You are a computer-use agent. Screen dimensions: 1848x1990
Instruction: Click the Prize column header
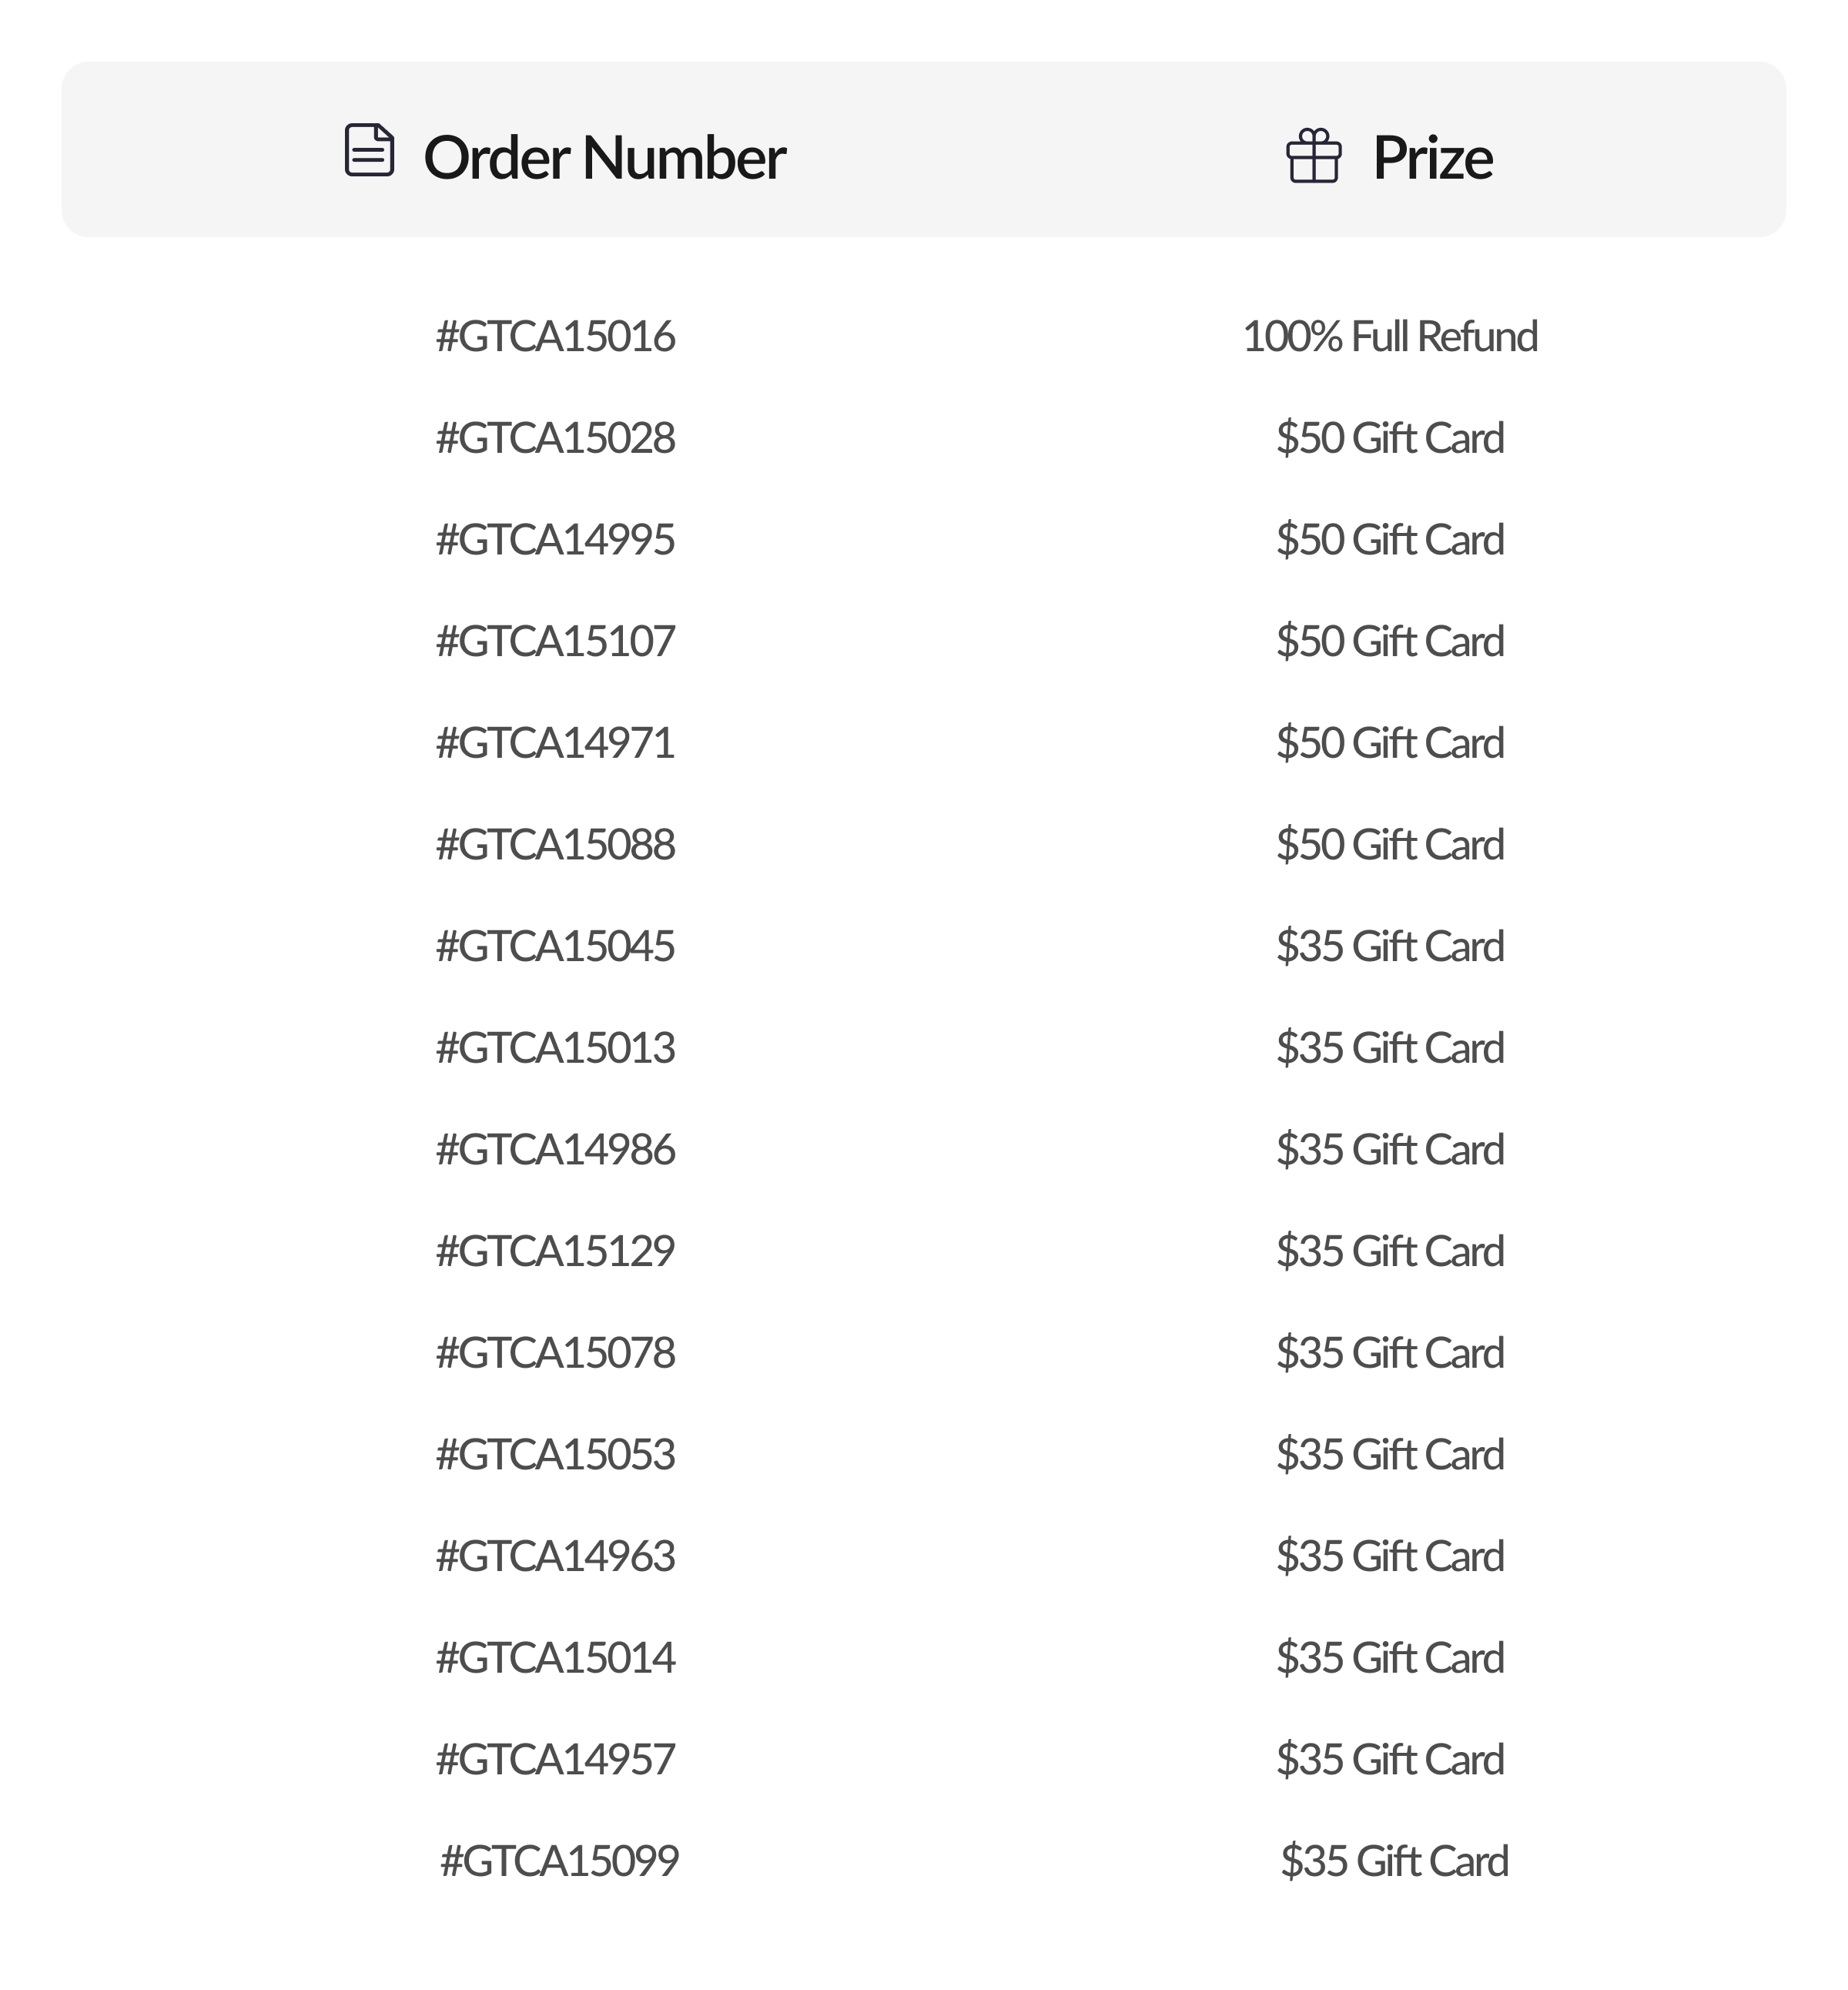1432,158
